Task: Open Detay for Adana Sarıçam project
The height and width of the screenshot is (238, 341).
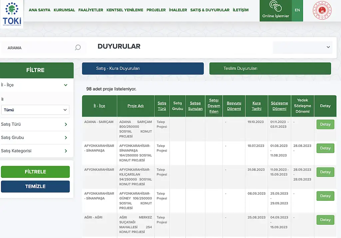Action: pos(325,124)
